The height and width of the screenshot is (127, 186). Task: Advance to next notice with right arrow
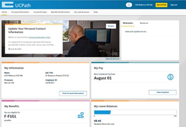point(116,53)
